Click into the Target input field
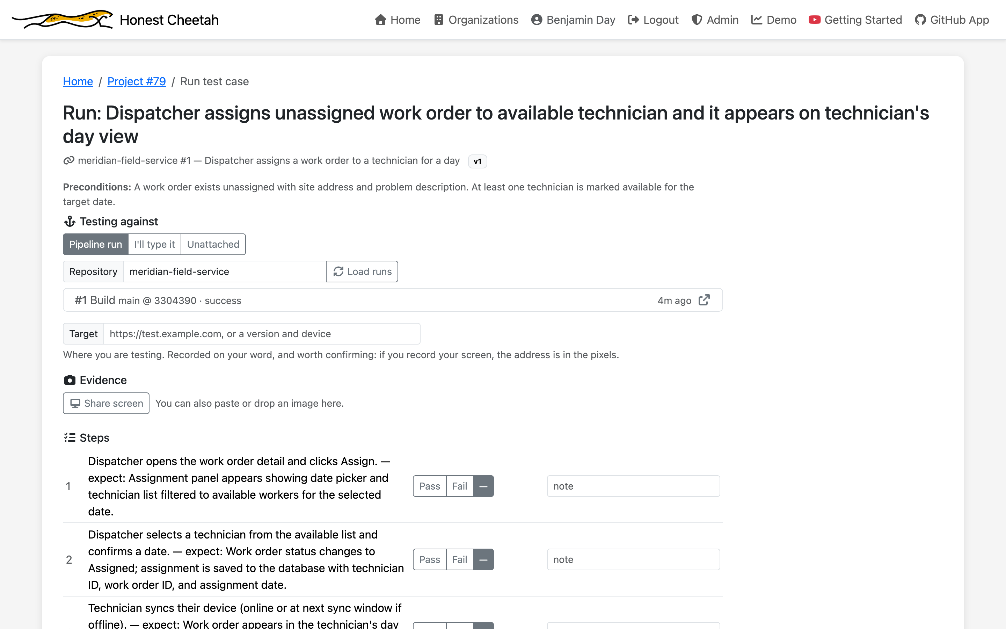Screen dimensions: 1006x629 [262, 334]
